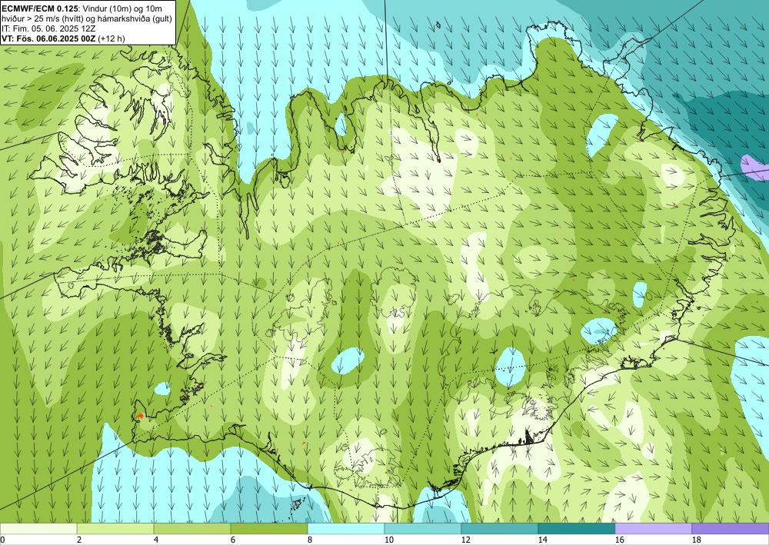This screenshot has height=545, width=769.
Task: Click the light purple 16–18 m/s legend swatch
Action: click(653, 528)
